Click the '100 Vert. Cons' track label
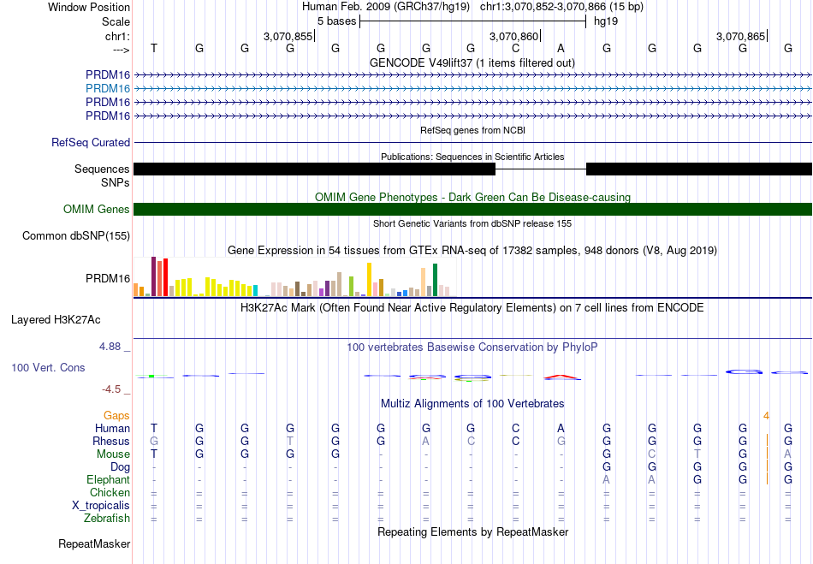This screenshot has width=813, height=564. [x=48, y=367]
